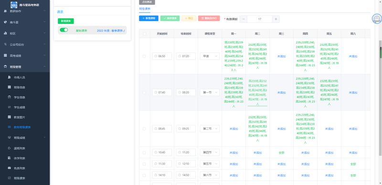Click the green 新增课表 button
Image resolution: width=382 pixels, height=185 pixels.
click(x=66, y=21)
